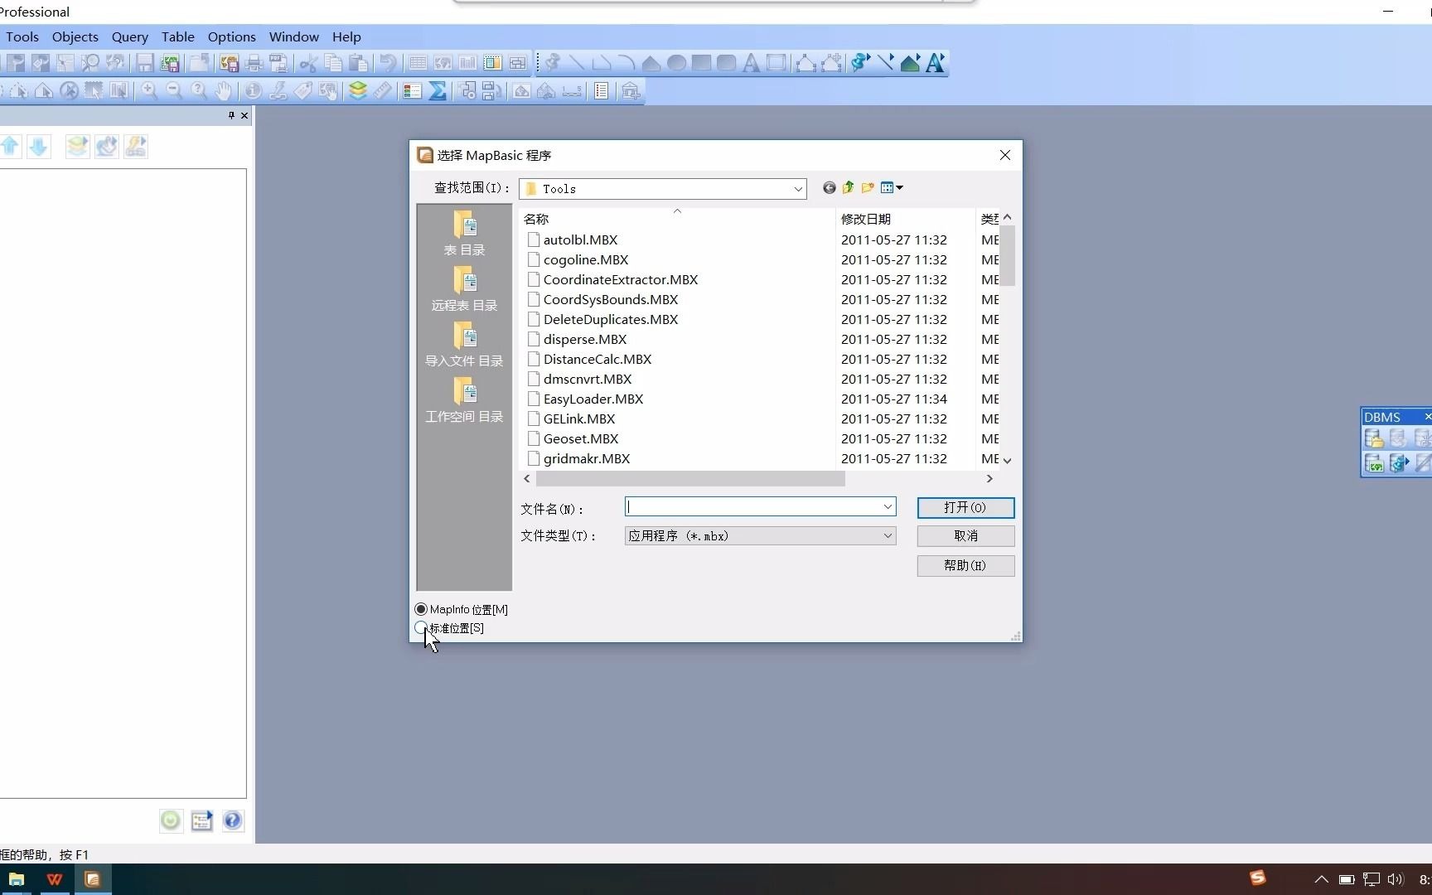
Task: Click the Symbol Style pushpin icon
Action: point(859,63)
